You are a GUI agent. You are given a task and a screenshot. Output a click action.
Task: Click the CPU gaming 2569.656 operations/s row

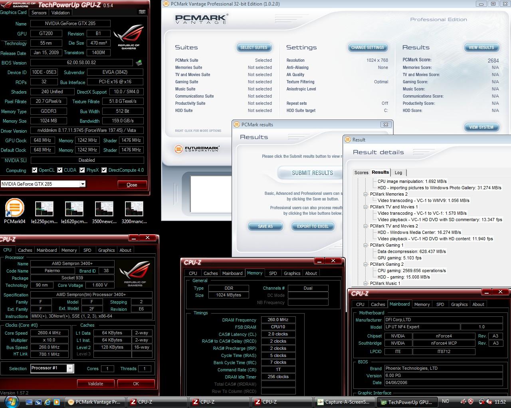(x=412, y=271)
